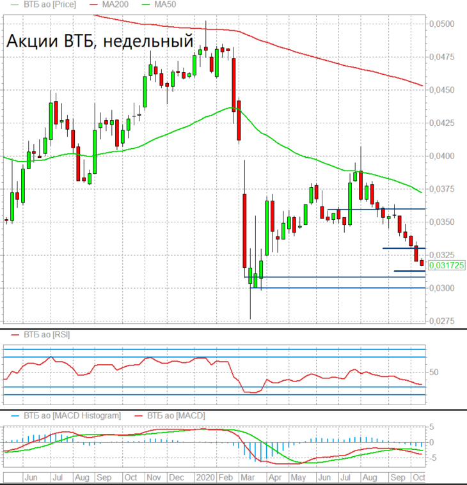Click the Jul 2019 label on time axis

point(58,477)
